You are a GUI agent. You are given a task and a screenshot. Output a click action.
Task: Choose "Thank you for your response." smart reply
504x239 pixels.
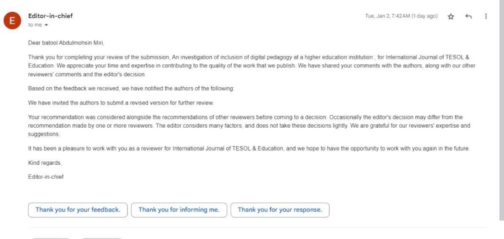point(280,210)
